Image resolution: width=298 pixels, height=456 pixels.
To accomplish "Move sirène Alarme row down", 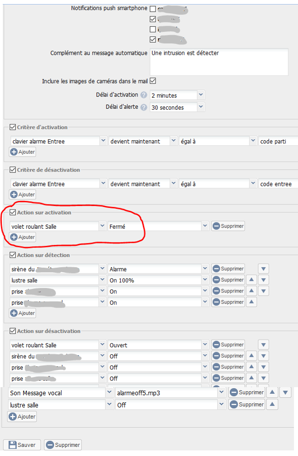I will (x=264, y=269).
